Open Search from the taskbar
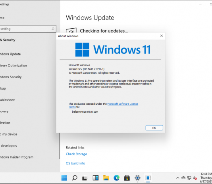The width and height of the screenshot is (212, 184). pos(75,178)
